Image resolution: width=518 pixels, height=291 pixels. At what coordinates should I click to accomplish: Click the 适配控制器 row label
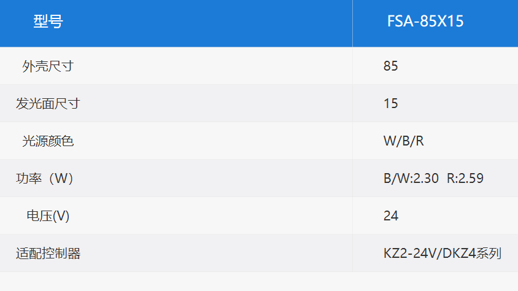point(48,254)
